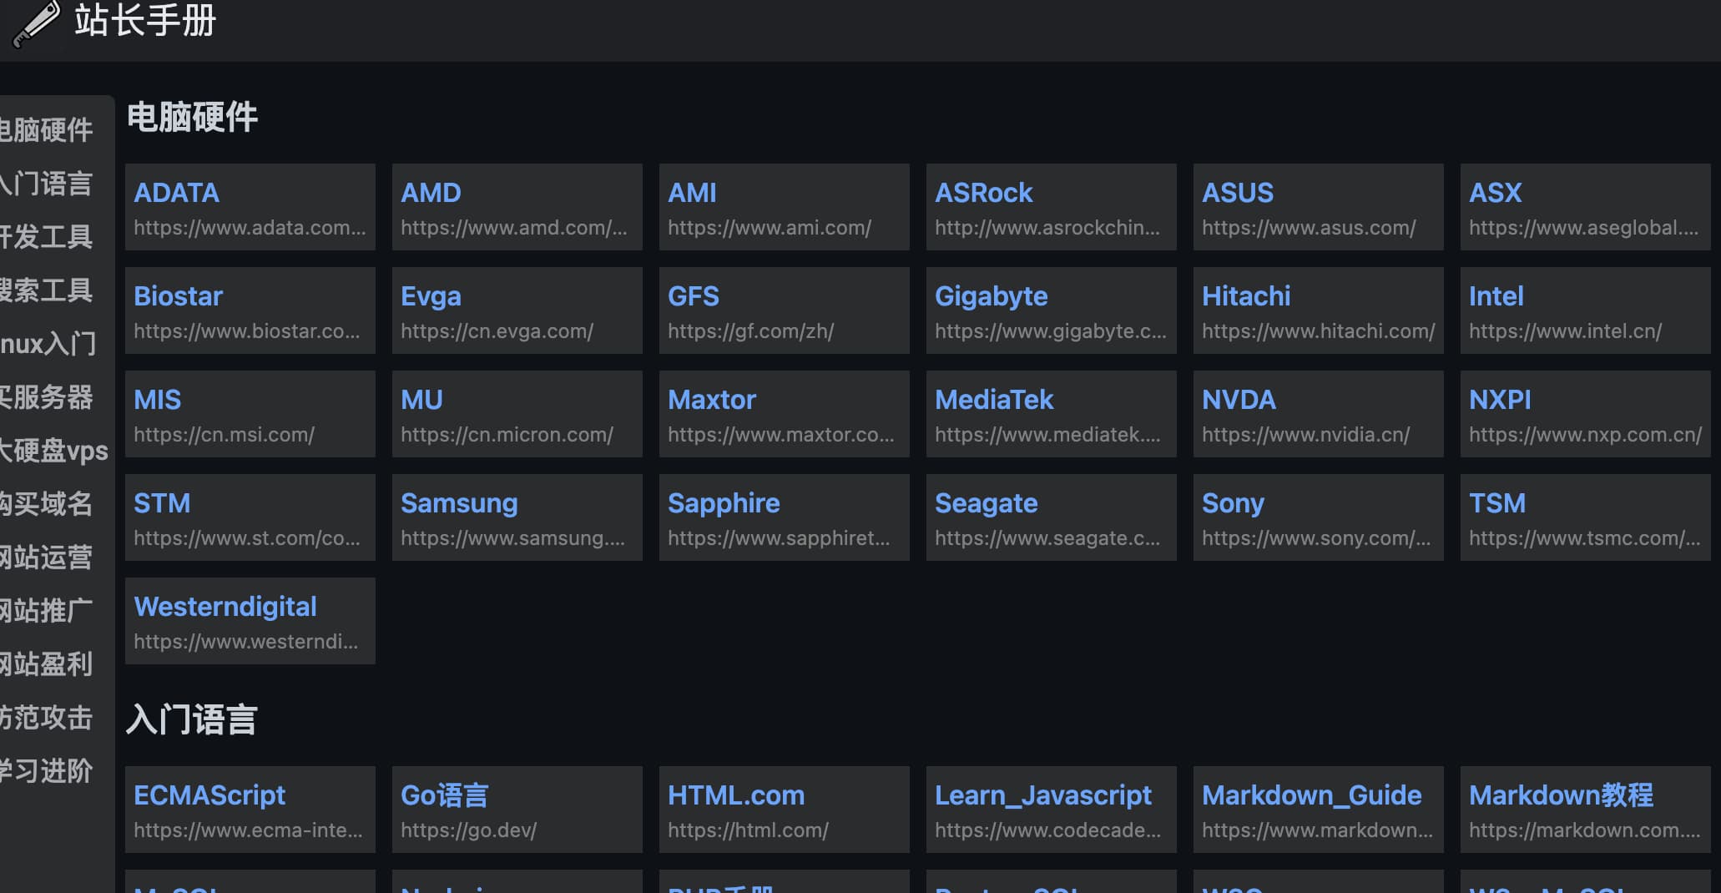Image resolution: width=1721 pixels, height=893 pixels.
Task: Open the Go语言 link card
Action: coord(517,810)
